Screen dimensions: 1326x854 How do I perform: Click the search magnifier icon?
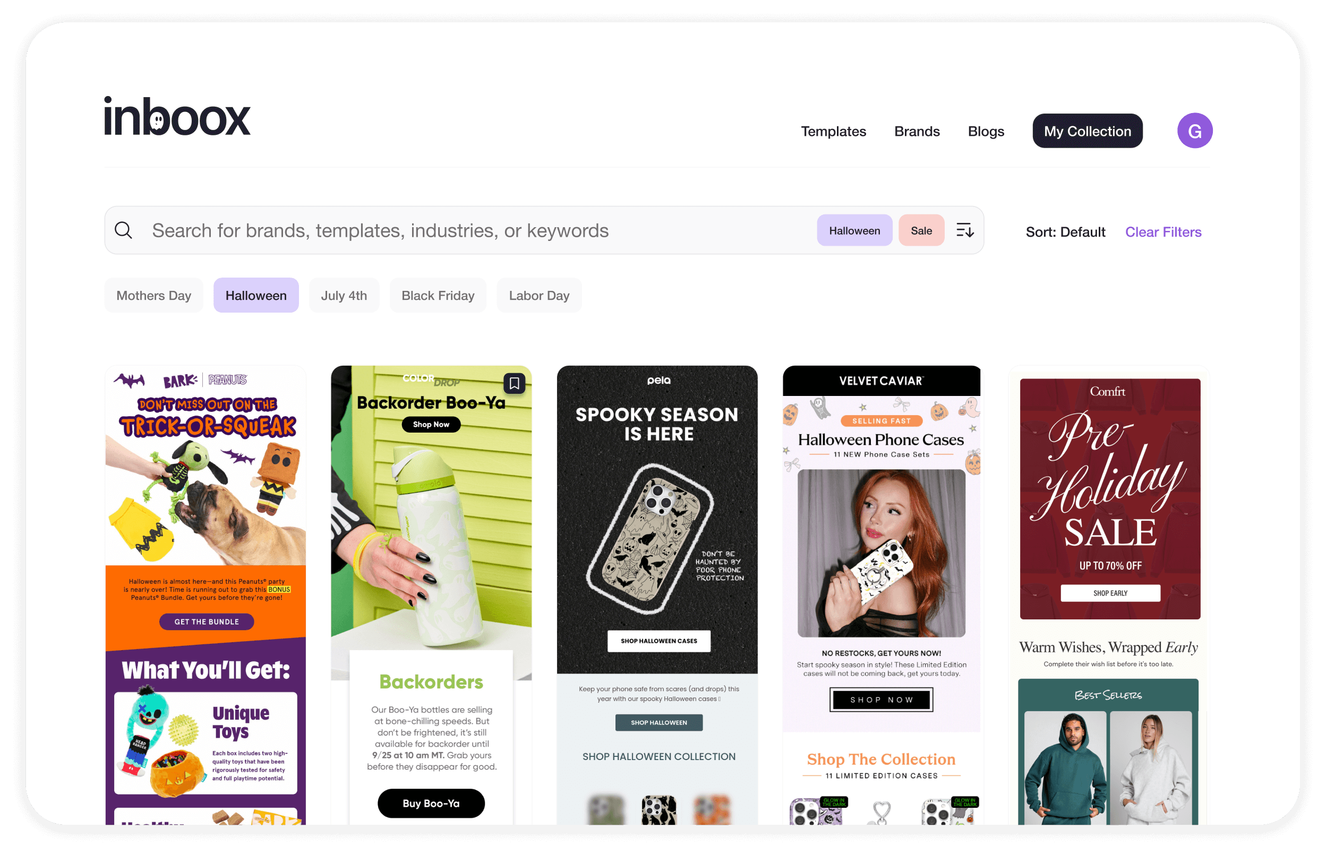click(x=123, y=230)
